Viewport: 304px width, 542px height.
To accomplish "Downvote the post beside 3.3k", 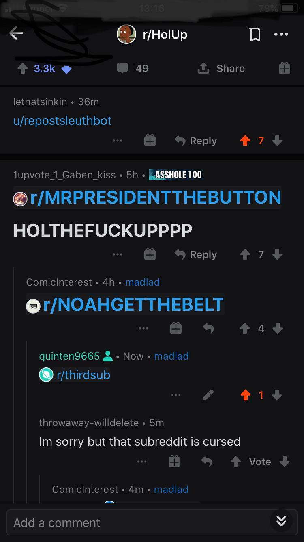I will pos(66,69).
